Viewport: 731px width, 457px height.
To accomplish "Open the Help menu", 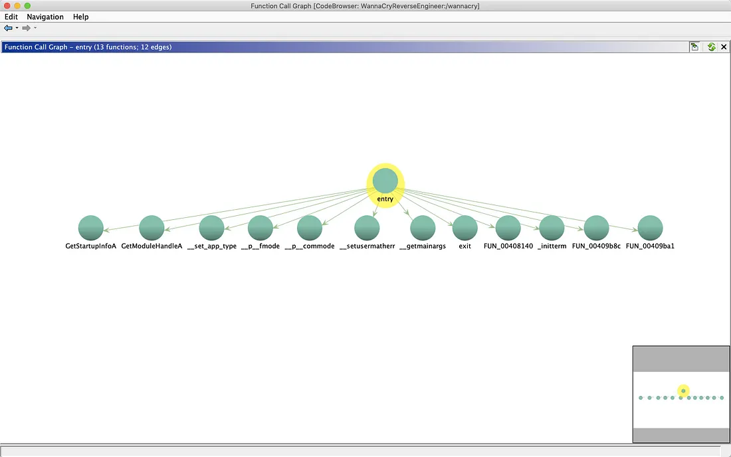I will (x=80, y=17).
